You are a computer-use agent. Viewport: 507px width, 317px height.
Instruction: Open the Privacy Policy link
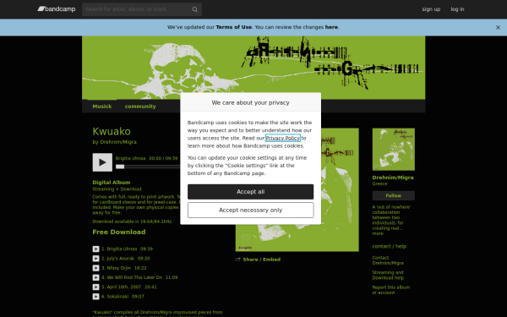pyautogui.click(x=283, y=138)
